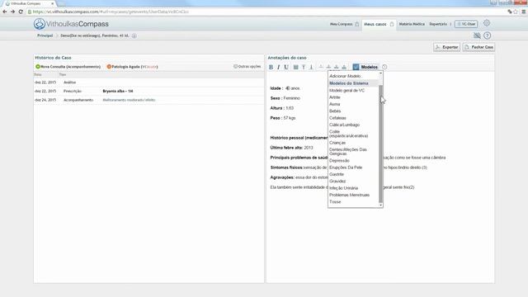Open the Chrome menu icon
Viewport: 528px width, 297px height.
(524, 12)
